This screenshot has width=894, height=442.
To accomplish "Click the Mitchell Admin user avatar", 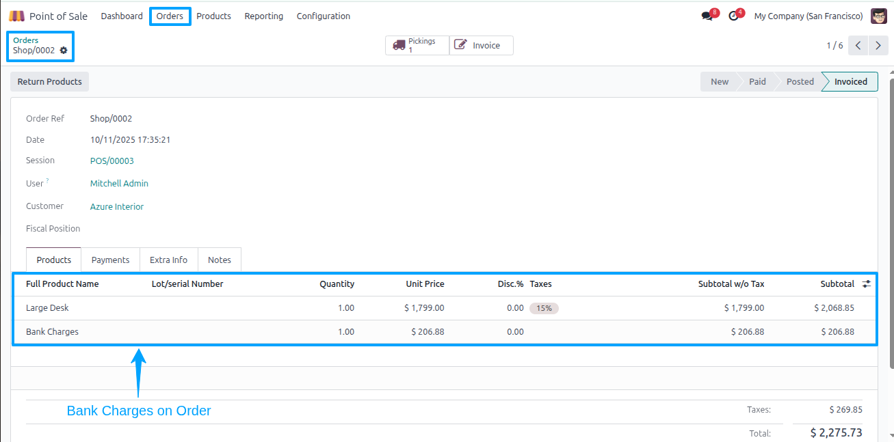I will pos(879,16).
